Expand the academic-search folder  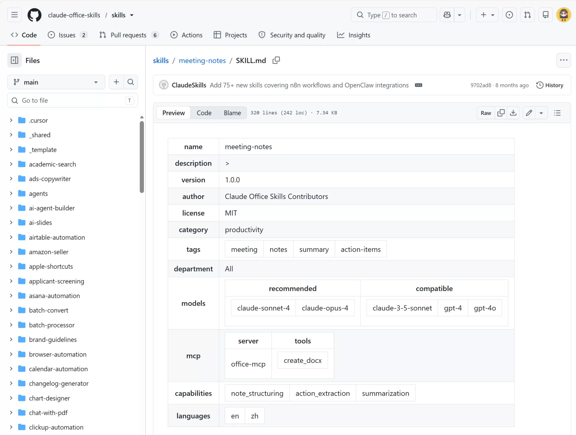pyautogui.click(x=11, y=164)
